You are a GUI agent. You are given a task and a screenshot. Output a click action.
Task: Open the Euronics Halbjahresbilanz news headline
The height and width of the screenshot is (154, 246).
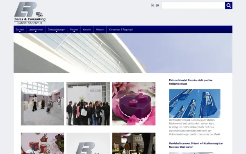191,82
